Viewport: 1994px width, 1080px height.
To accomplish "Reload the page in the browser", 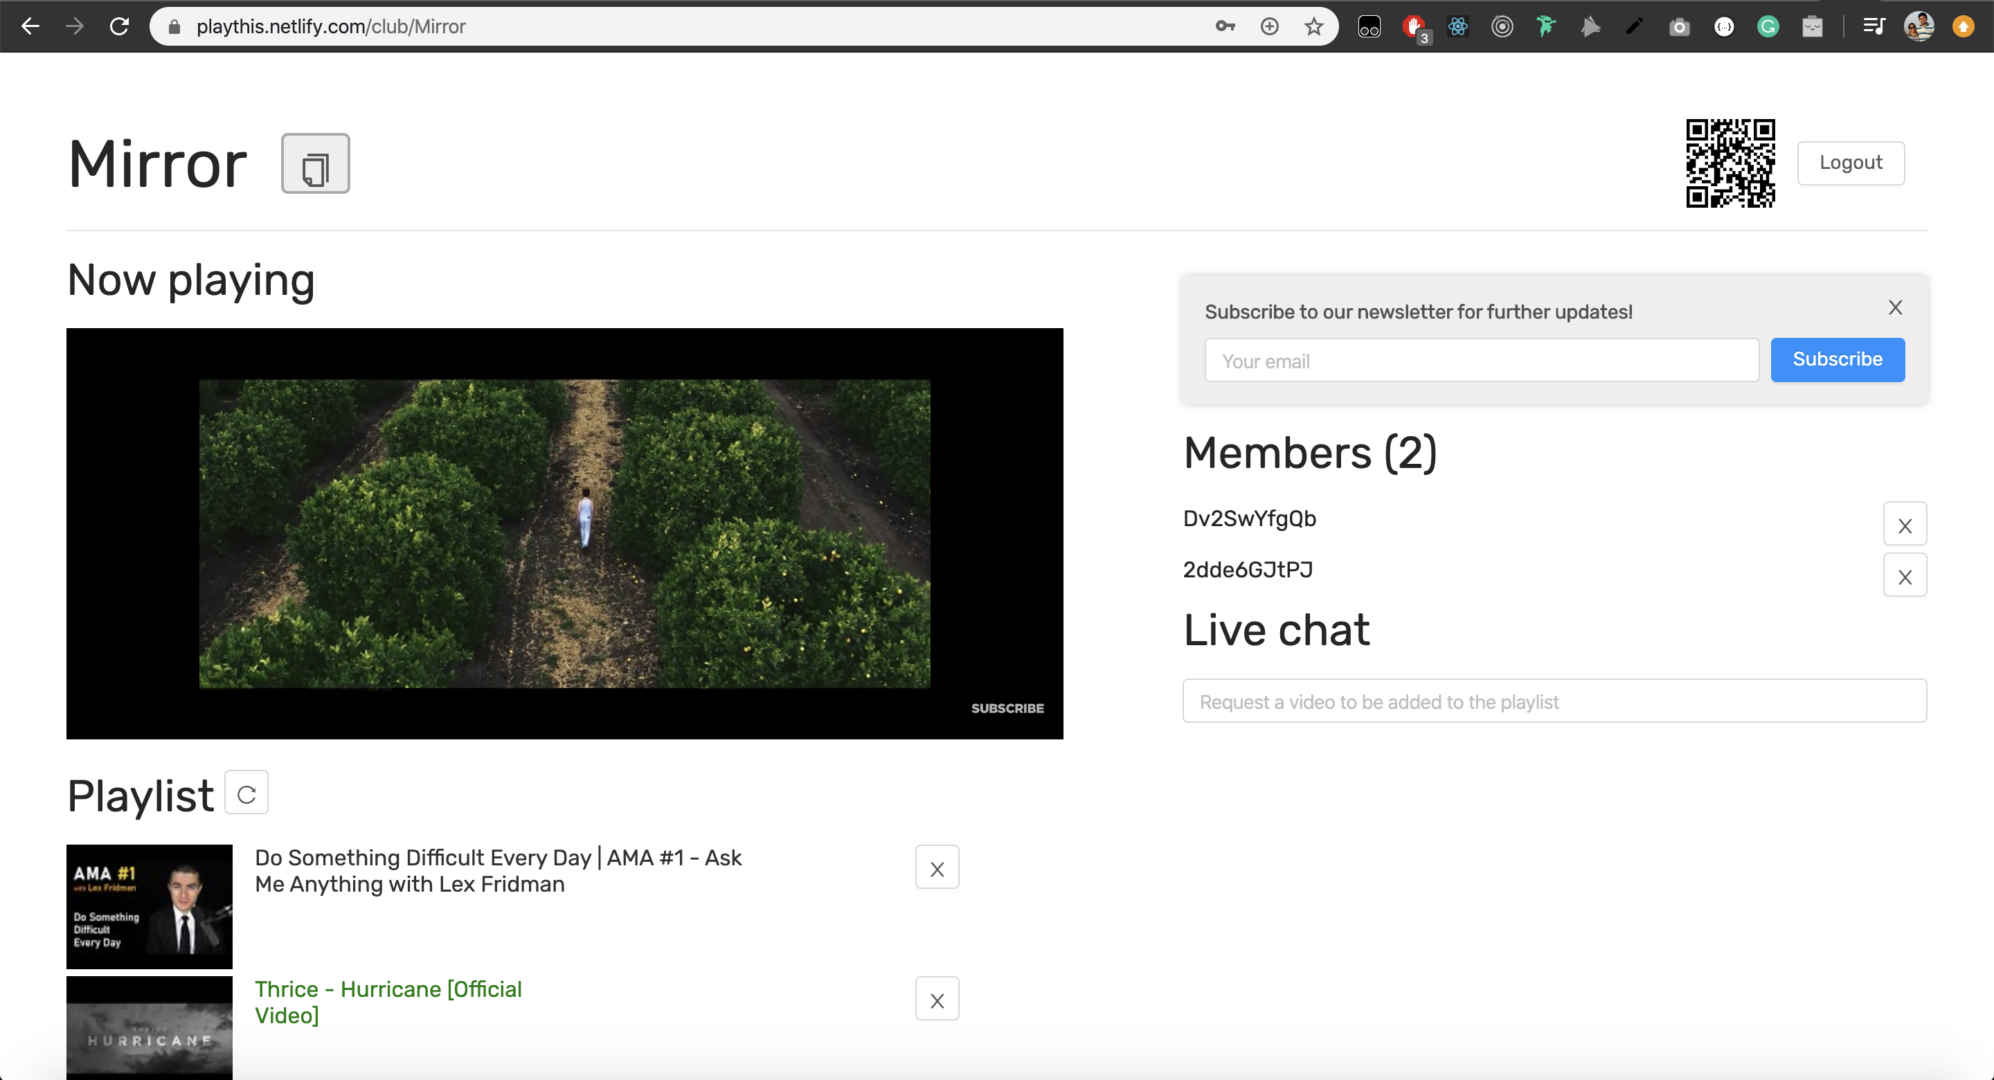I will click(x=119, y=27).
